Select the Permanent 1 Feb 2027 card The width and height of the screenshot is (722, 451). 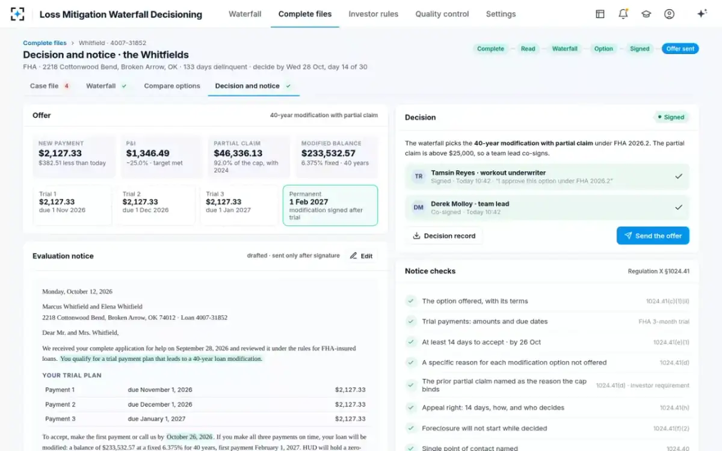(330, 205)
